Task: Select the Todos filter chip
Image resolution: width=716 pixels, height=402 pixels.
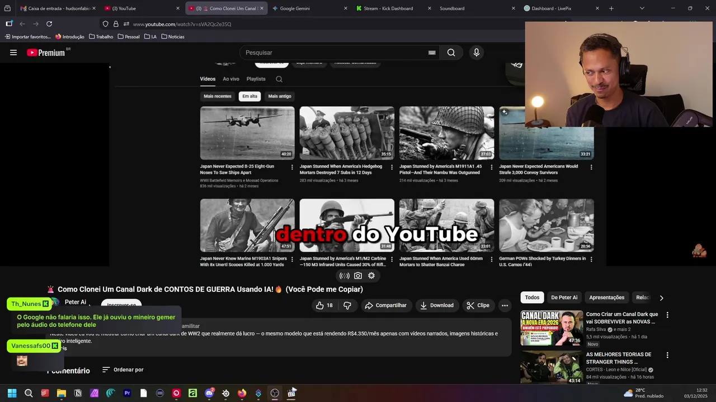Action: point(532,298)
